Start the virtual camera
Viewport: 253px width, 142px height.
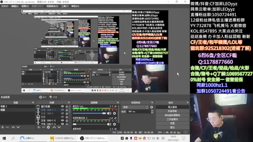pyautogui.click(x=172, y=115)
